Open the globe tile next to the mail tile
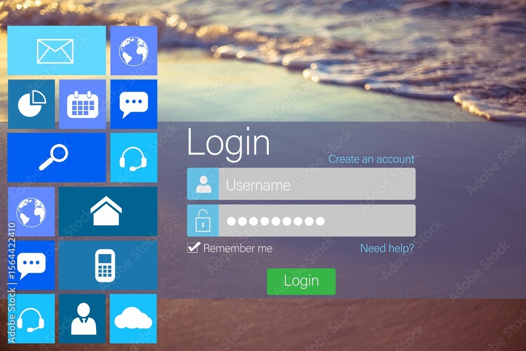Image resolution: width=526 pixels, height=351 pixels. pyautogui.click(x=134, y=51)
